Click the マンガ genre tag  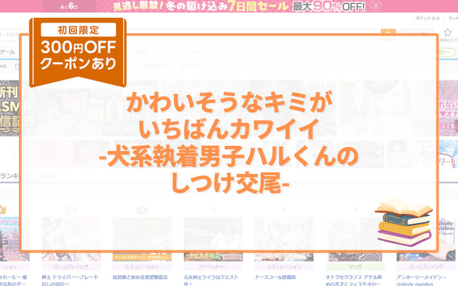tap(355, 267)
